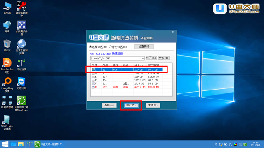Click the 1:4 disk number cell

tap(104, 80)
